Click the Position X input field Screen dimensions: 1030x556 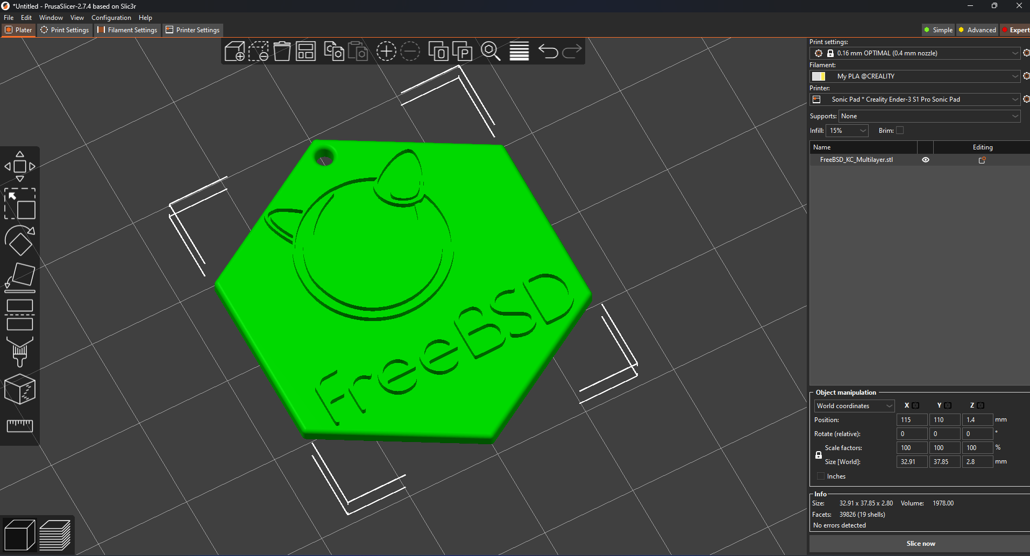coord(912,420)
